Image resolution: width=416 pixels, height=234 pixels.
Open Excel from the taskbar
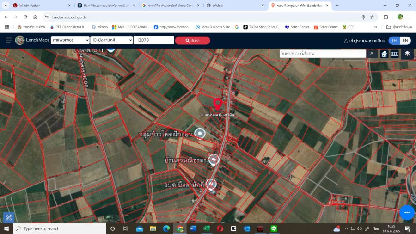tap(207, 228)
